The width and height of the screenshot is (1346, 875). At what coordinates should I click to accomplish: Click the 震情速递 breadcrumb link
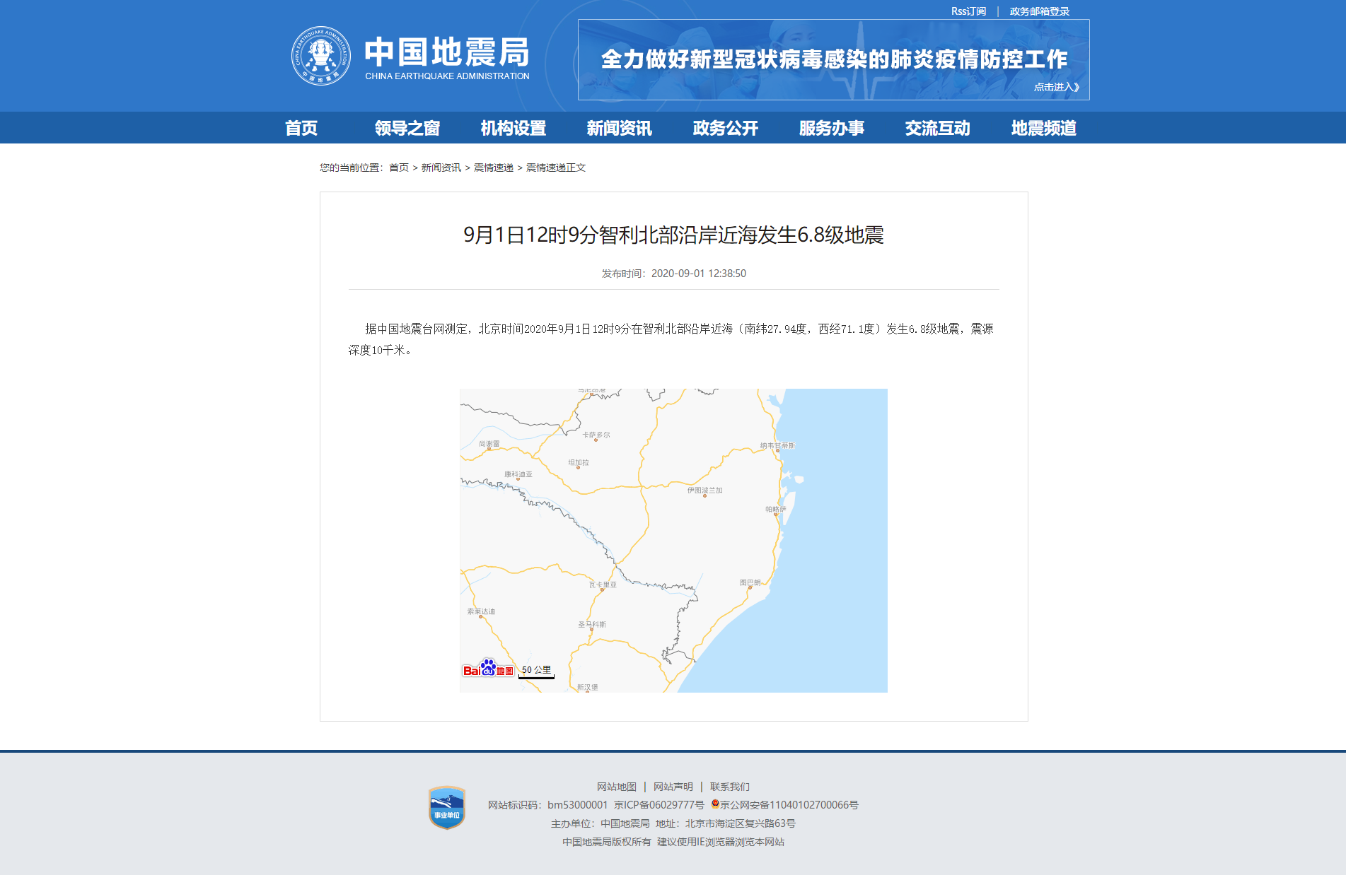point(493,168)
